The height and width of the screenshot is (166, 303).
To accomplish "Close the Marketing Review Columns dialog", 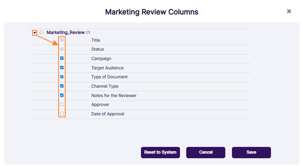I will click(289, 11).
